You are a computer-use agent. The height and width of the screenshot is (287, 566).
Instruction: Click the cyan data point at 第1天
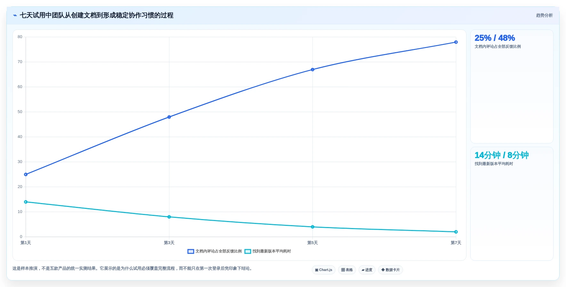pos(26,202)
